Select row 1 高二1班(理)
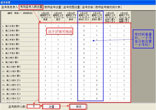Image resolution: width=156 pixels, height=110 pixels. coord(20,26)
